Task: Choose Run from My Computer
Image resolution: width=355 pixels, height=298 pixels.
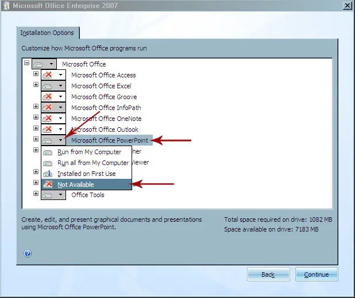Action: [x=86, y=152]
